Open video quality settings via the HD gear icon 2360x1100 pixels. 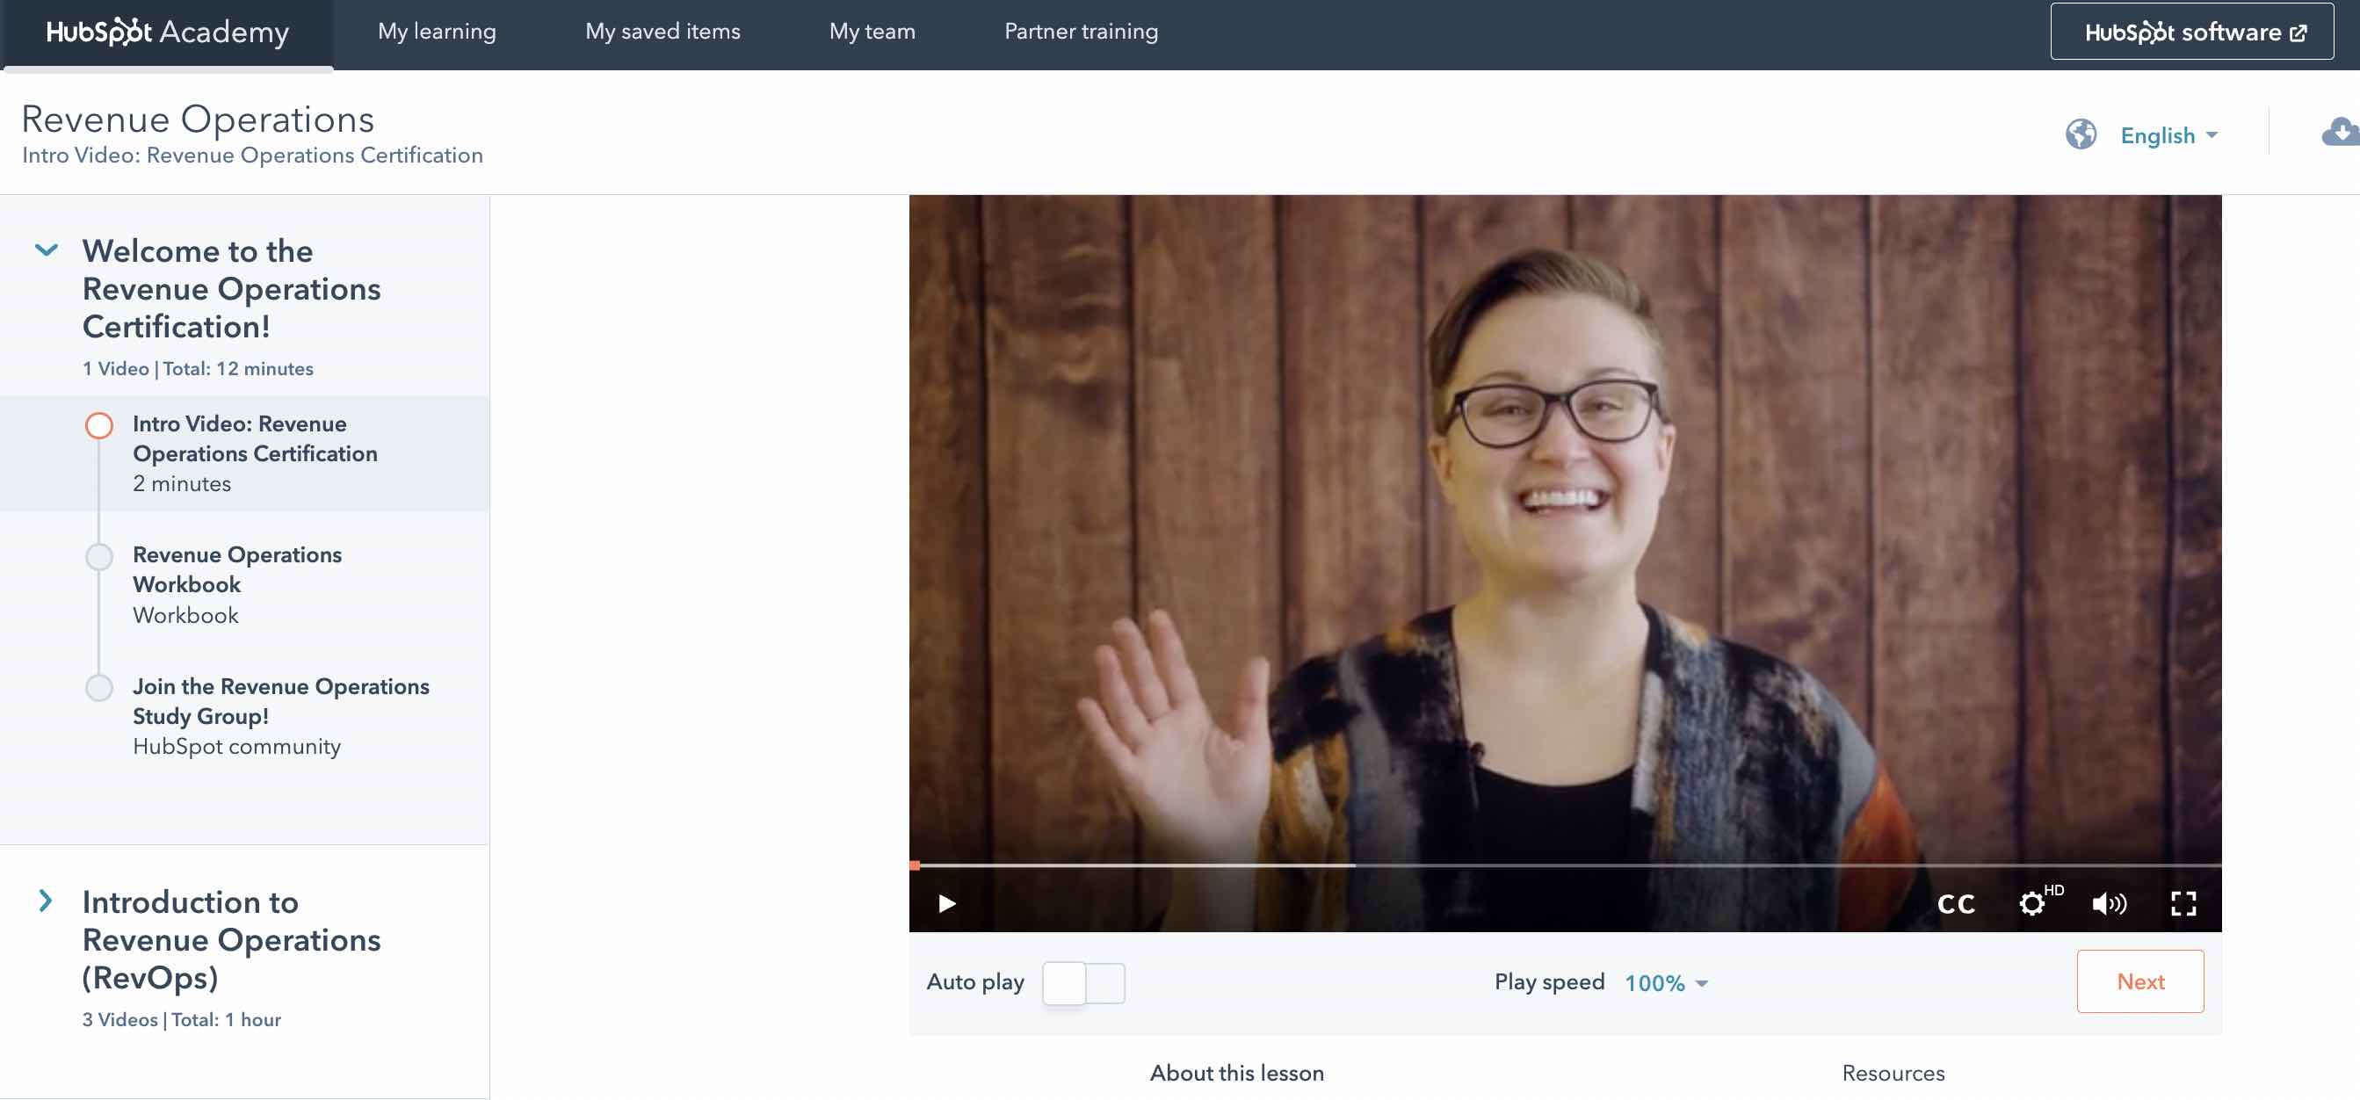[x=2034, y=904]
